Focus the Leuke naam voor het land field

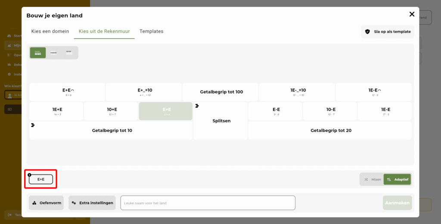(x=208, y=203)
